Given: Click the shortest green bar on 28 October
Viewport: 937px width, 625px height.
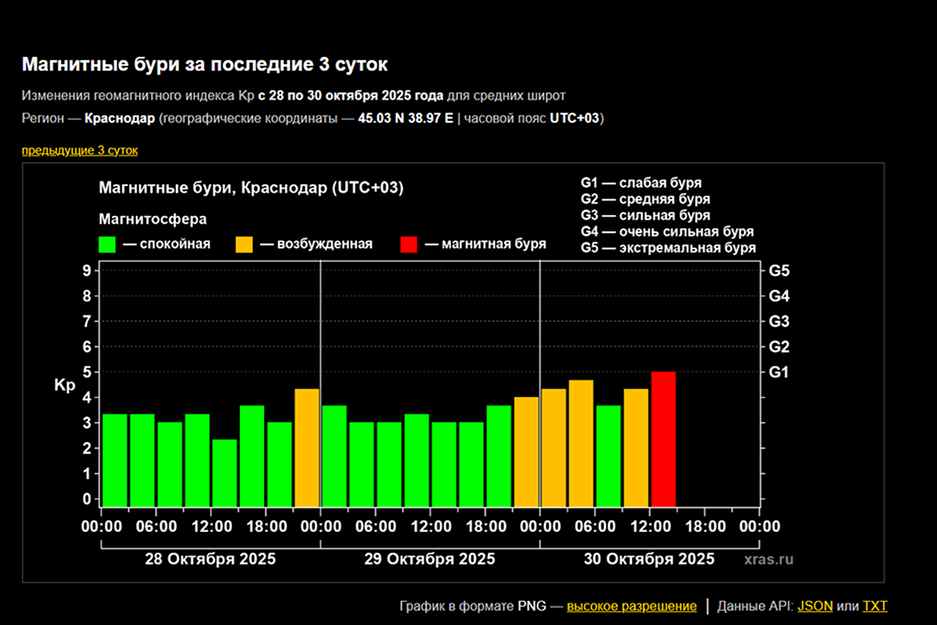Looking at the screenshot, I should [x=225, y=473].
